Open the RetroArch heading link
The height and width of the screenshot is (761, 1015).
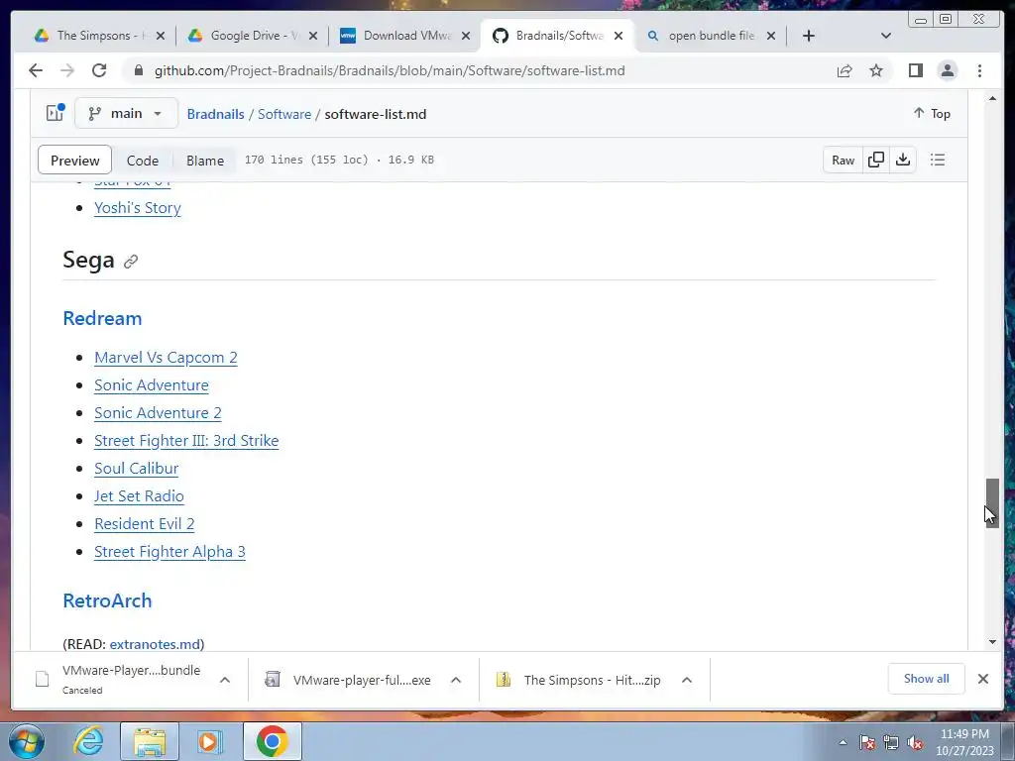107,600
